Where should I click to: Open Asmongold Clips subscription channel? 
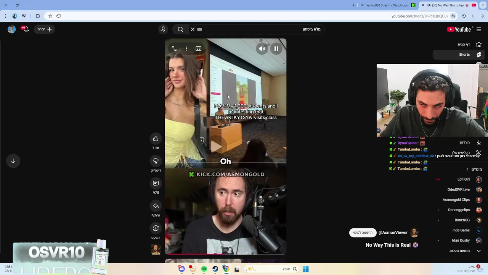point(459,200)
